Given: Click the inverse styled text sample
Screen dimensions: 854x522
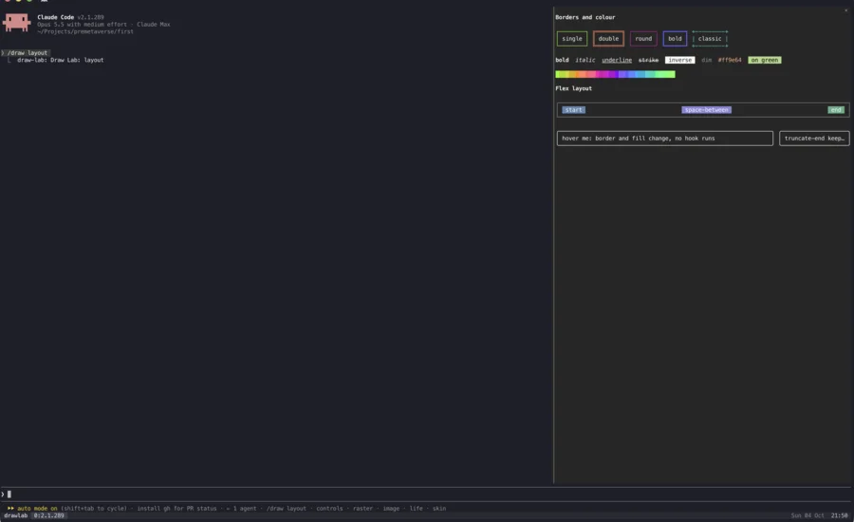Looking at the screenshot, I should [x=679, y=60].
